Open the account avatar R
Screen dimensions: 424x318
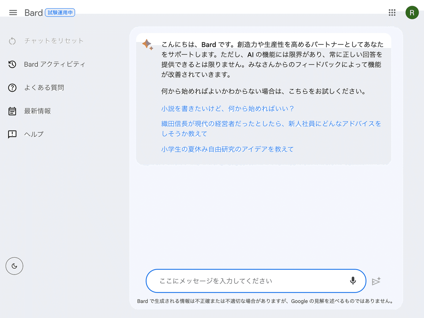point(412,13)
